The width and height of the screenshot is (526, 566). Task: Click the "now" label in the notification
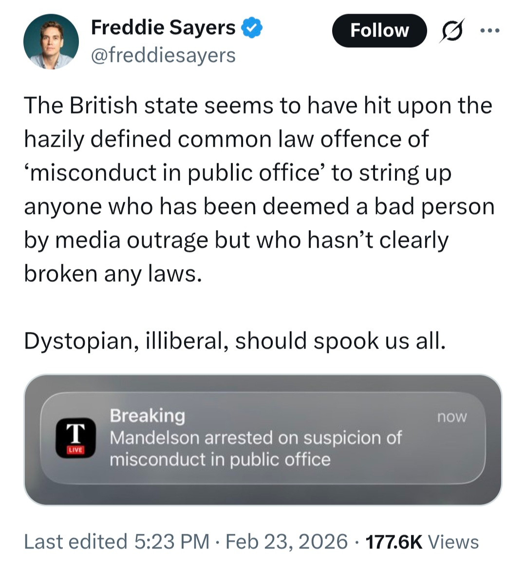(451, 417)
